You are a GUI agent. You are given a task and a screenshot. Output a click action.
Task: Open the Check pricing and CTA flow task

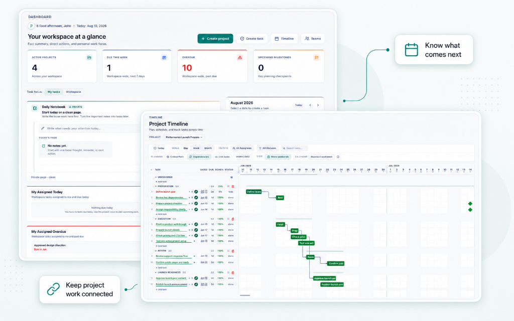click(171, 236)
